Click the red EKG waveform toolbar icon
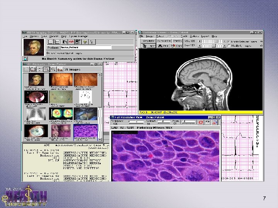Viewport: 278px width, 208px height. [x=72, y=42]
